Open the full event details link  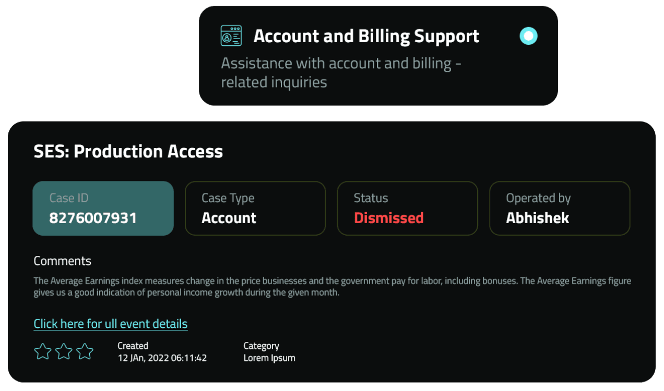tap(110, 324)
